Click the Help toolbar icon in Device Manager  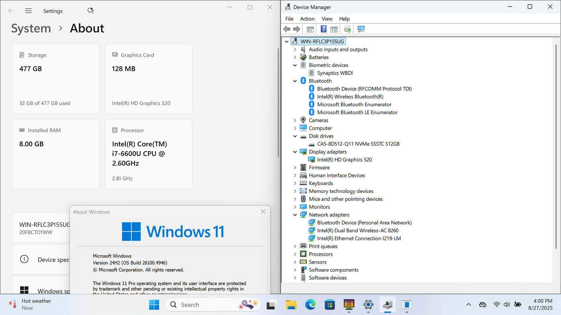pyautogui.click(x=324, y=29)
